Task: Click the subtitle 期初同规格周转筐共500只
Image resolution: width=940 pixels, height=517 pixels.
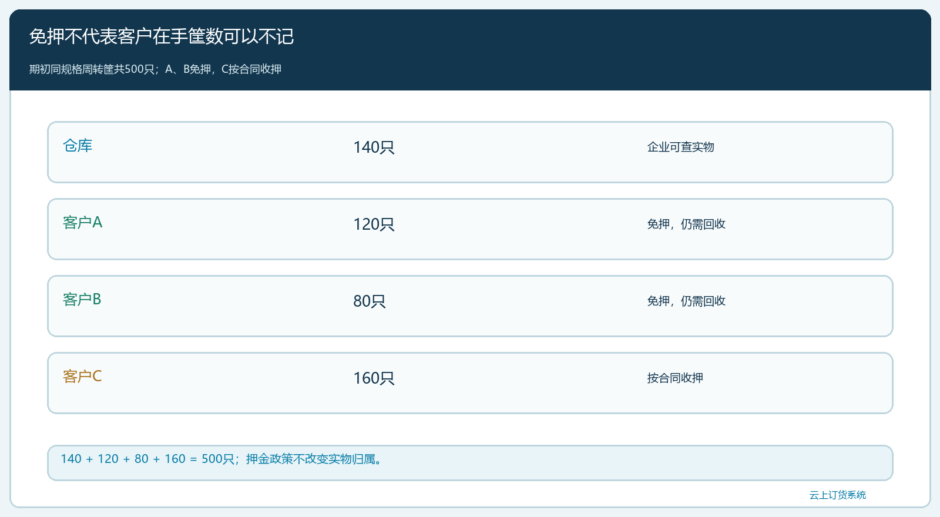Action: pyautogui.click(x=91, y=69)
